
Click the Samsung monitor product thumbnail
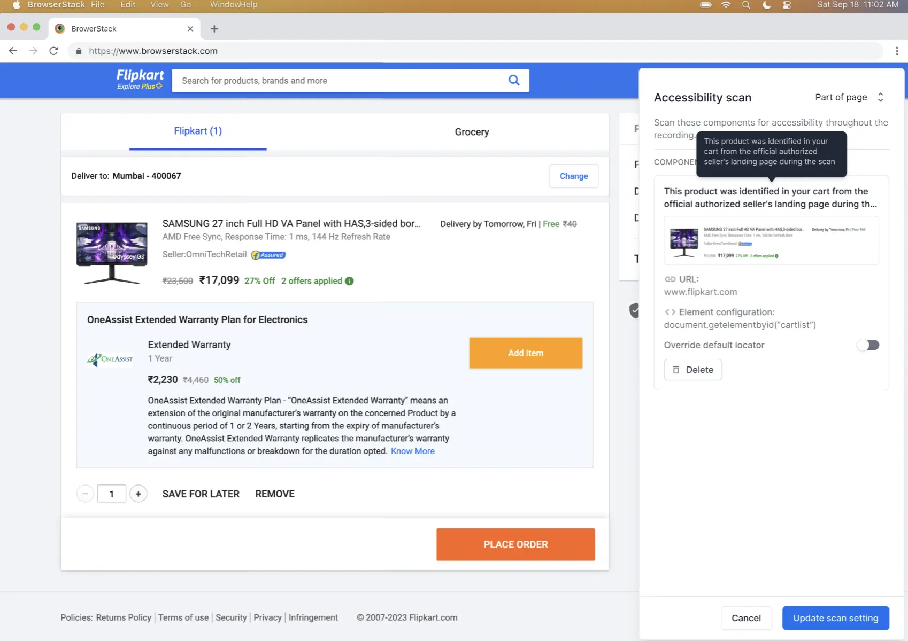112,252
